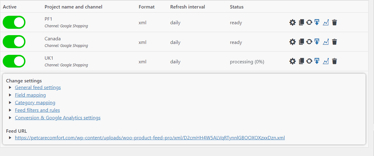
Task: Open Conversion & Google Analytics settings
Action: tap(58, 118)
